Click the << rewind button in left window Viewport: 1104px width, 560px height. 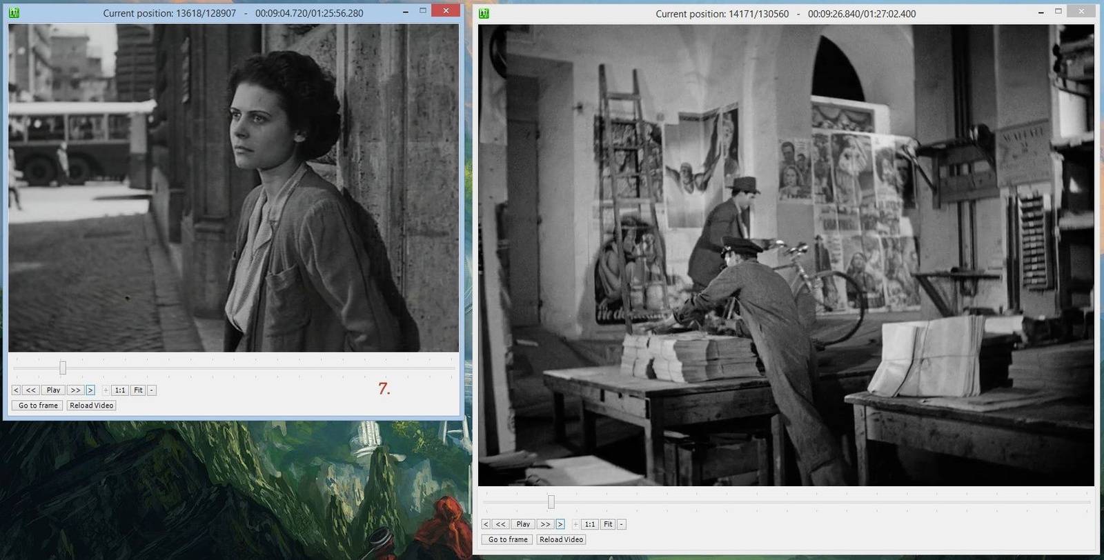(31, 390)
